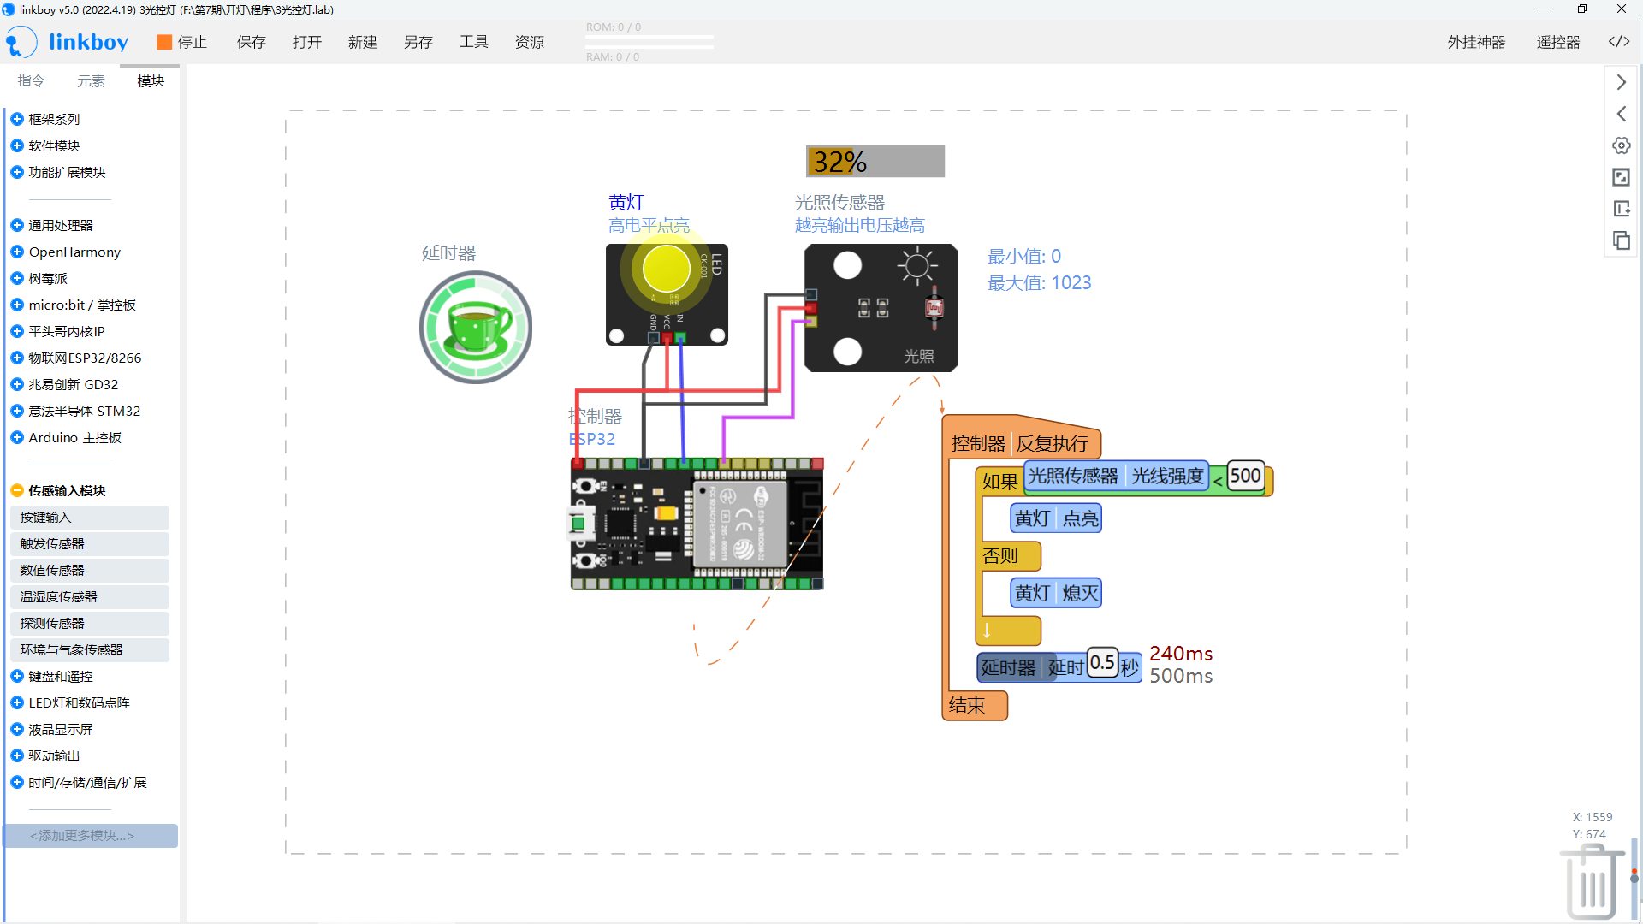Click the 32% light level slider
Viewport: 1643px width, 924px height.
click(875, 162)
